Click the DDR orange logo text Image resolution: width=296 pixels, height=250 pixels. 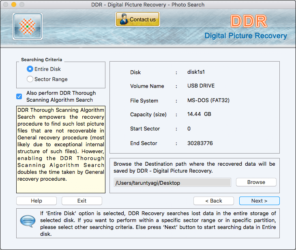[249, 21]
